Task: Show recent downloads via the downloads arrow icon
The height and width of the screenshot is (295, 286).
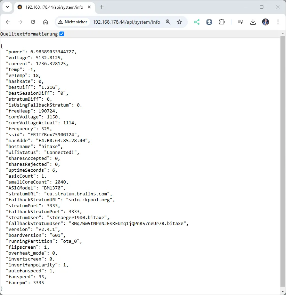Action: click(x=253, y=22)
